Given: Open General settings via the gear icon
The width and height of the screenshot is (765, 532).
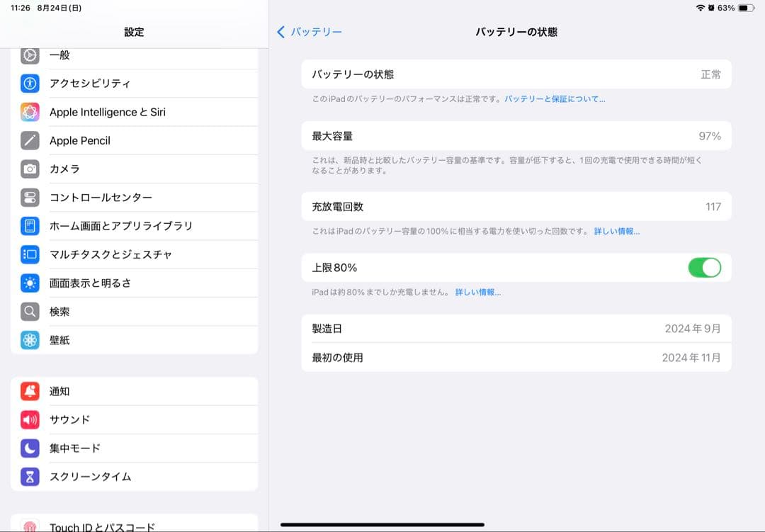Looking at the screenshot, I should point(29,55).
